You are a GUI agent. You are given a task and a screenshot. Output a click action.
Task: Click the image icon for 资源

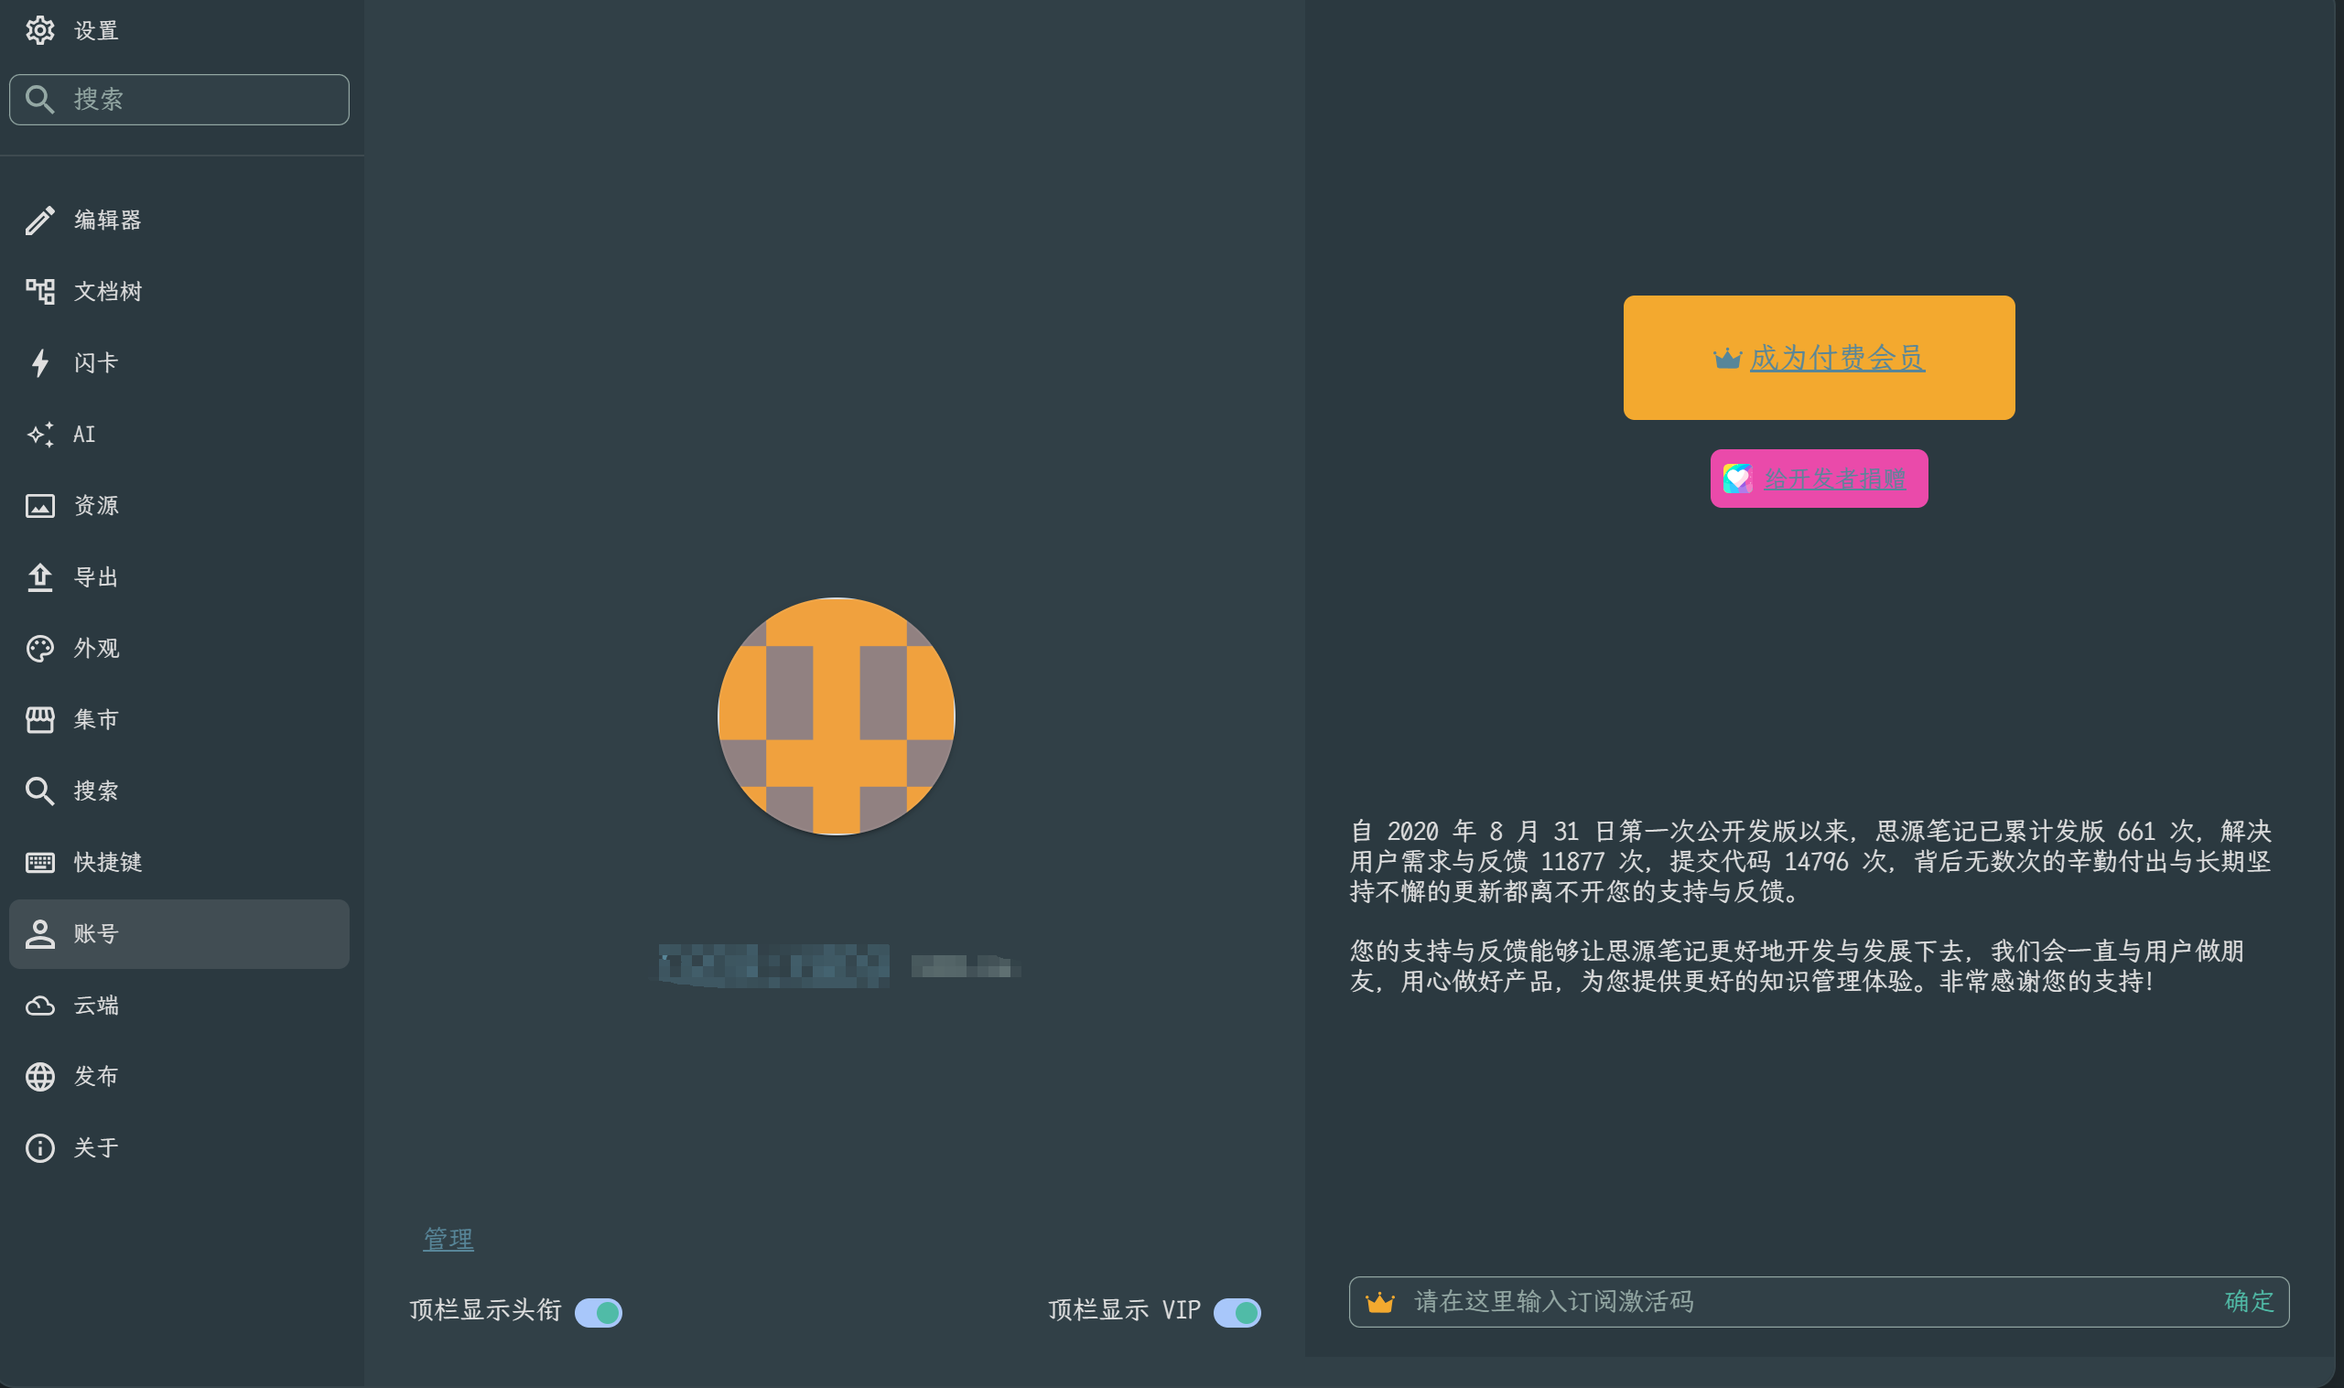pos(39,506)
